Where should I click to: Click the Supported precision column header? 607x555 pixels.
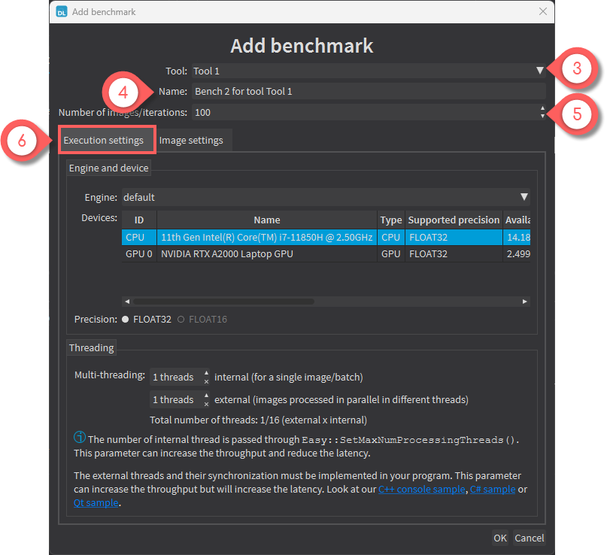(x=454, y=220)
